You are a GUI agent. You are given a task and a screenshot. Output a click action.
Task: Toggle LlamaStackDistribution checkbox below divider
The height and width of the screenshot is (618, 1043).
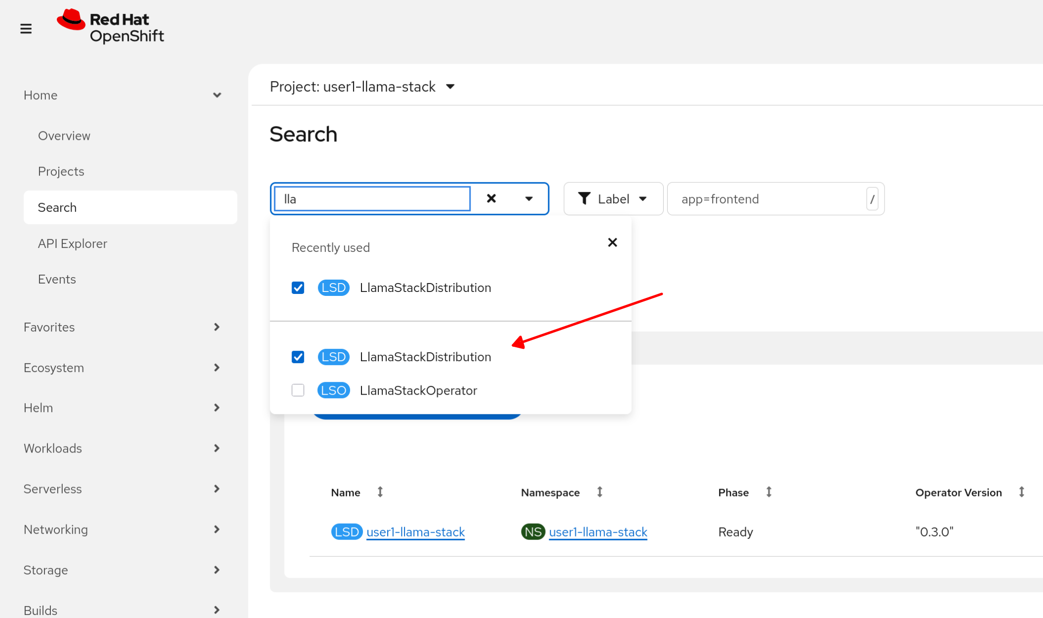pyautogui.click(x=298, y=357)
